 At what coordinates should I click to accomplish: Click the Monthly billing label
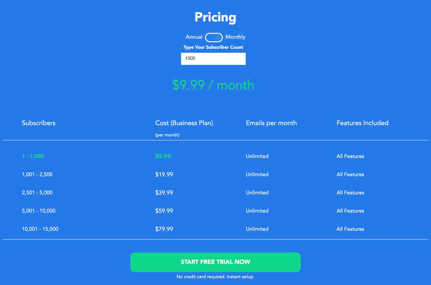pos(235,37)
